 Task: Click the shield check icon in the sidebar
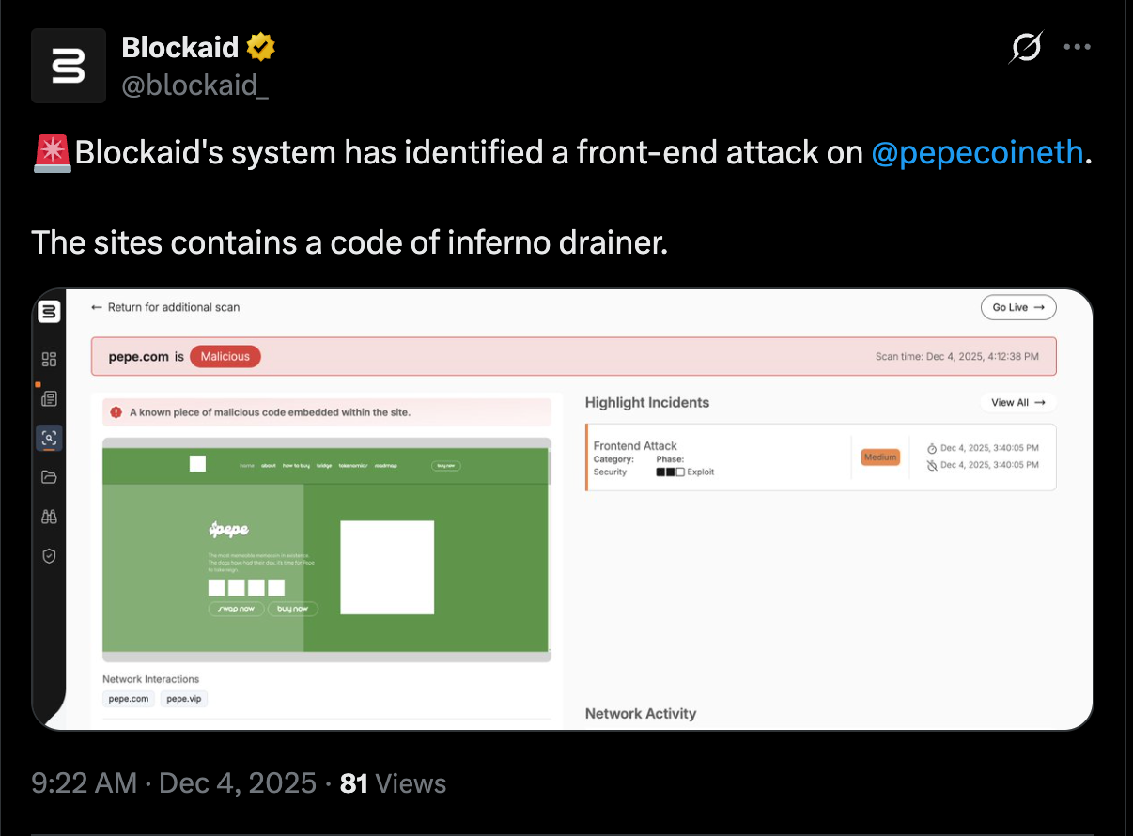click(49, 556)
